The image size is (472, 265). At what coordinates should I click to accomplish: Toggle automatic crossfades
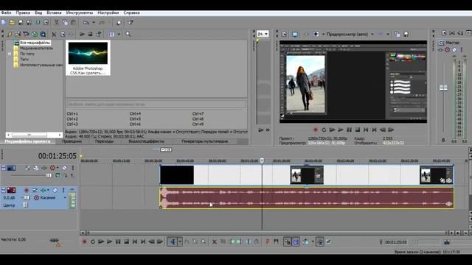coord(296,241)
